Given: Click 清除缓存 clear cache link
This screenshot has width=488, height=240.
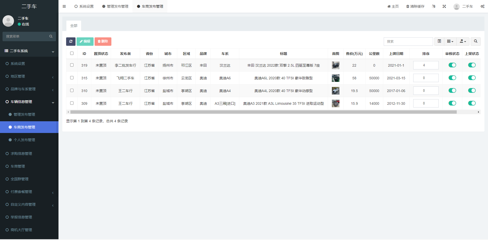Looking at the screenshot, I should pyautogui.click(x=415, y=6).
